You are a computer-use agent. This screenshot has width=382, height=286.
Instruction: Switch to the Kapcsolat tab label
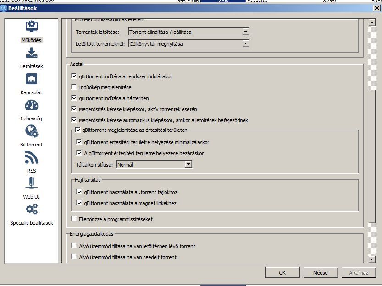click(32, 92)
